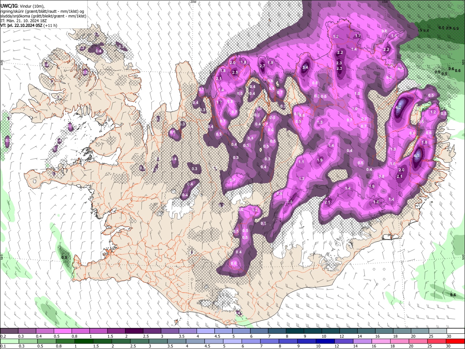Click the 25 coral red swatch in the lower legend

[x=437, y=341]
